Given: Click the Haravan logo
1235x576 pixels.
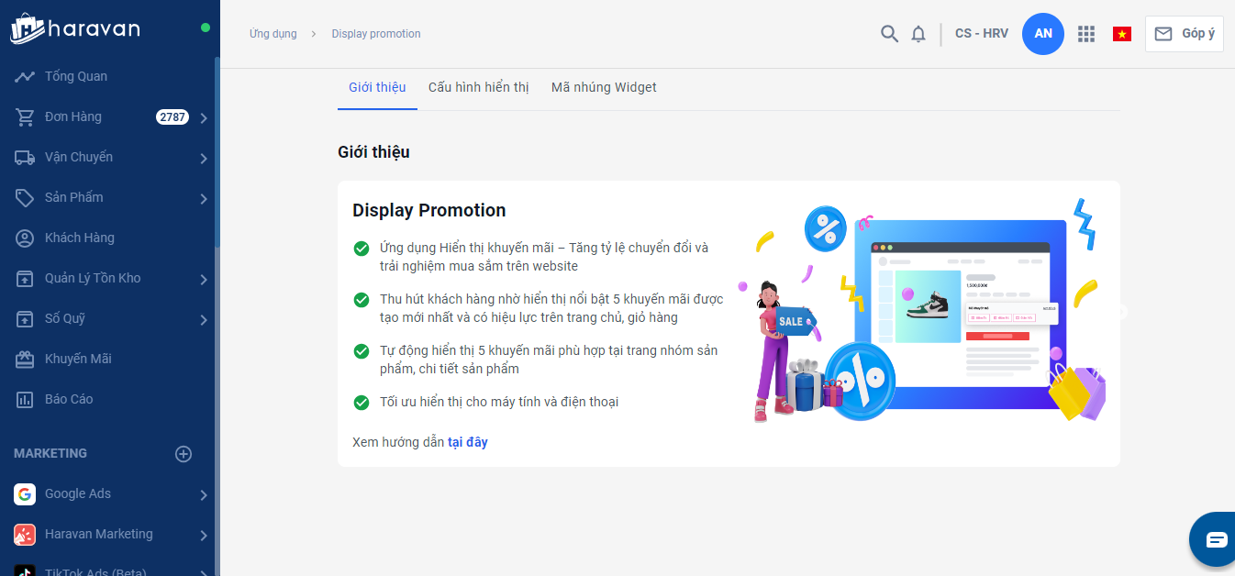Looking at the screenshot, I should click(x=75, y=28).
